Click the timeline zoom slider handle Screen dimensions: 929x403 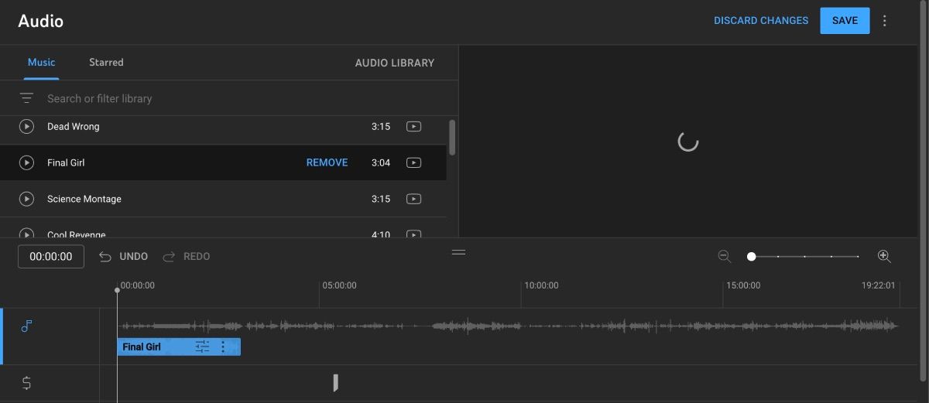click(751, 256)
